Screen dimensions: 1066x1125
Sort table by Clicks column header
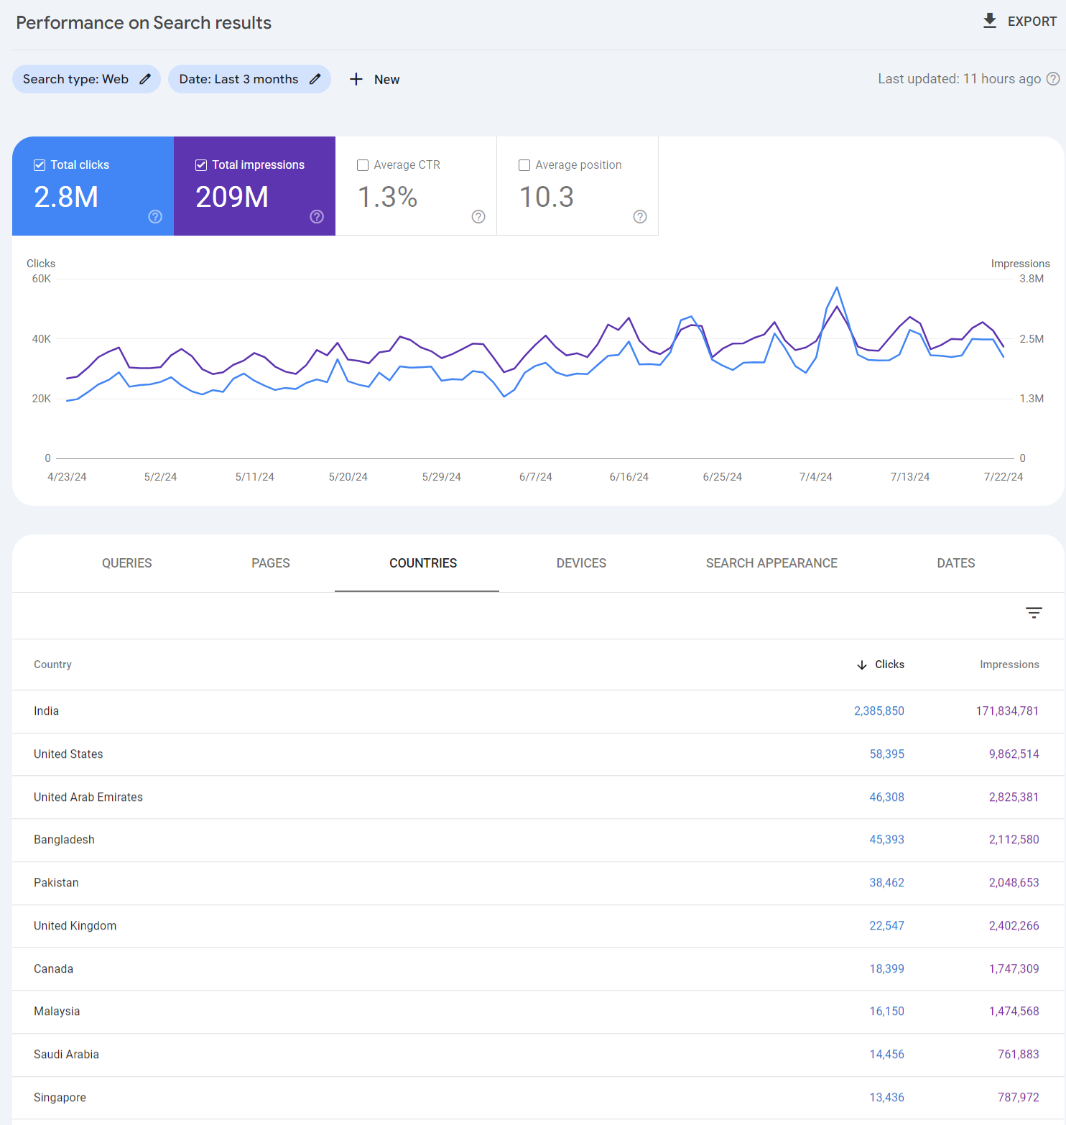pyautogui.click(x=889, y=665)
